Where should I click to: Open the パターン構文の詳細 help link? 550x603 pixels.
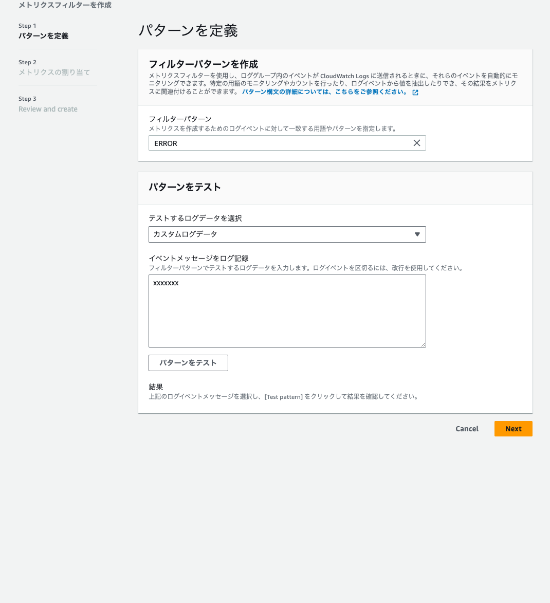click(324, 92)
